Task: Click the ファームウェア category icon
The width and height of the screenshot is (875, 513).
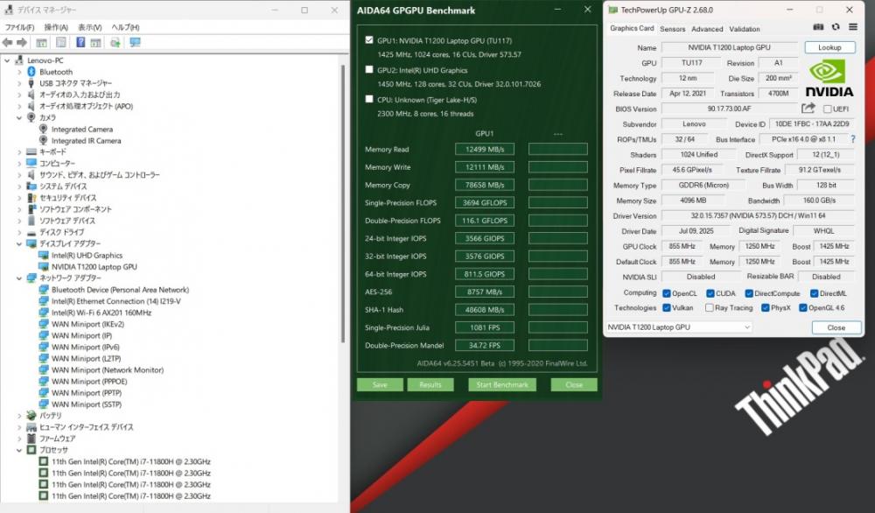Action: (31, 439)
